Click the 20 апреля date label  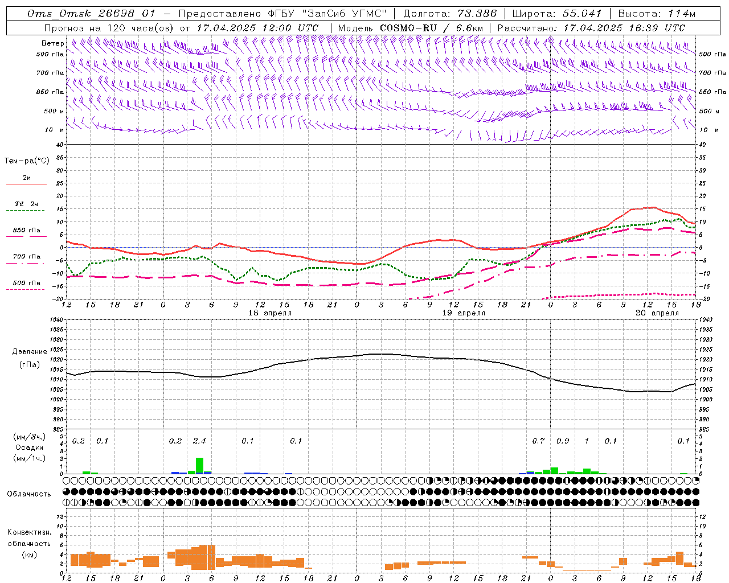pos(657,313)
